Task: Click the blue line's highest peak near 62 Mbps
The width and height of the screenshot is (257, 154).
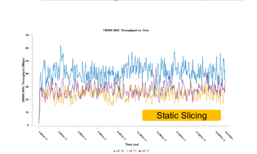Action: click(60, 46)
